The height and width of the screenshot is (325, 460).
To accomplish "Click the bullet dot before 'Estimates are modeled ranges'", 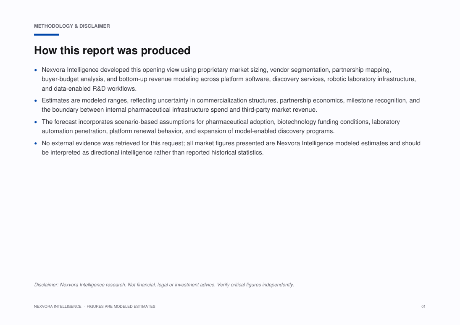I will [x=36, y=101].
